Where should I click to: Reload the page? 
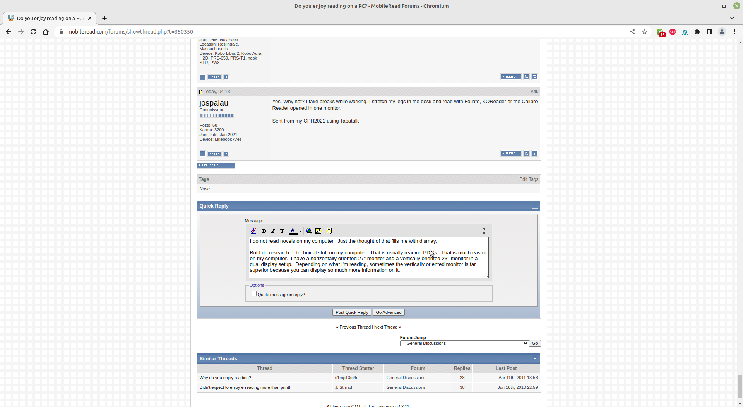pos(33,32)
